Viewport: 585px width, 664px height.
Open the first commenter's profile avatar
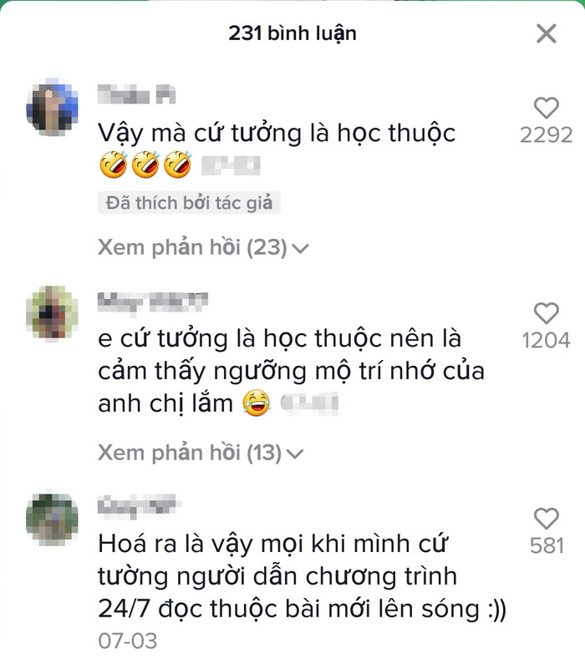[x=52, y=107]
